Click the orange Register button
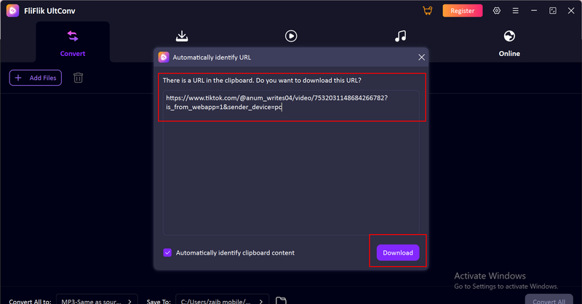This screenshot has height=304, width=582. [463, 11]
